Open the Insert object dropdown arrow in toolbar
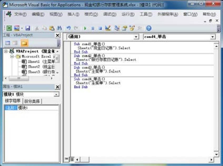Viewport: 223px width, 166px height. (x=22, y=28)
